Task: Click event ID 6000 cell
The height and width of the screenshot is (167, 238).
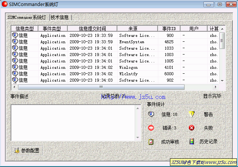Action: point(169,74)
